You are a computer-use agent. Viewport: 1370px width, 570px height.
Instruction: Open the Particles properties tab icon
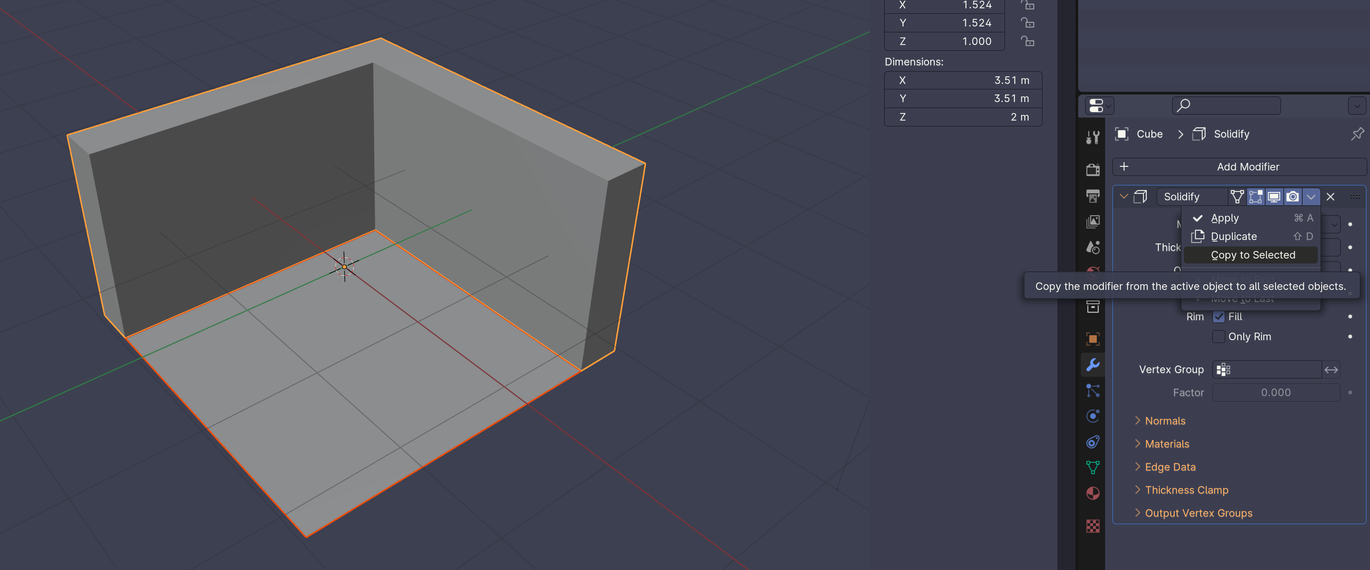click(1092, 390)
